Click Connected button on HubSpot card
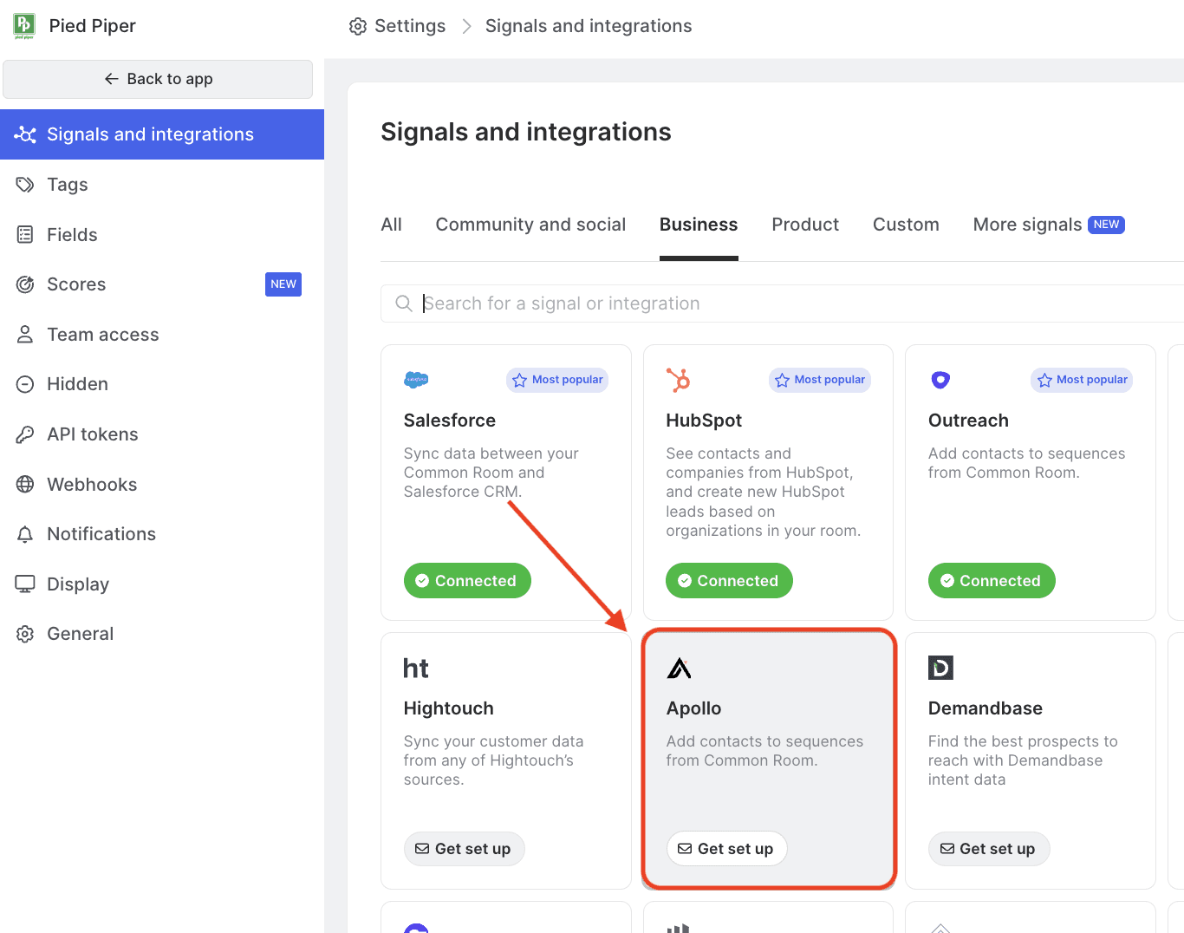The width and height of the screenshot is (1184, 933). [x=729, y=581]
